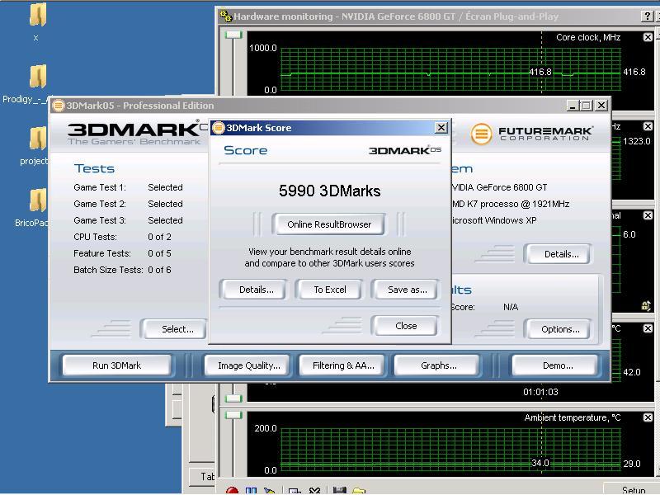Image resolution: width=660 pixels, height=495 pixels.
Task: Hide the graph showing 1323.0 value
Action: pyautogui.click(x=648, y=126)
